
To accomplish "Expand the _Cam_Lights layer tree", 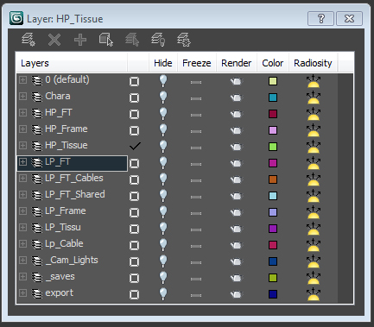I will pos(22,260).
